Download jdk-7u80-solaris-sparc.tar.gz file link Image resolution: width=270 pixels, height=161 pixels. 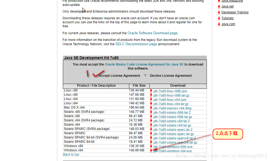pyautogui.click(x=174, y=134)
